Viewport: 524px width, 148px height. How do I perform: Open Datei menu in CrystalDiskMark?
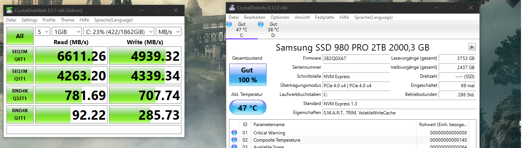tap(11, 20)
